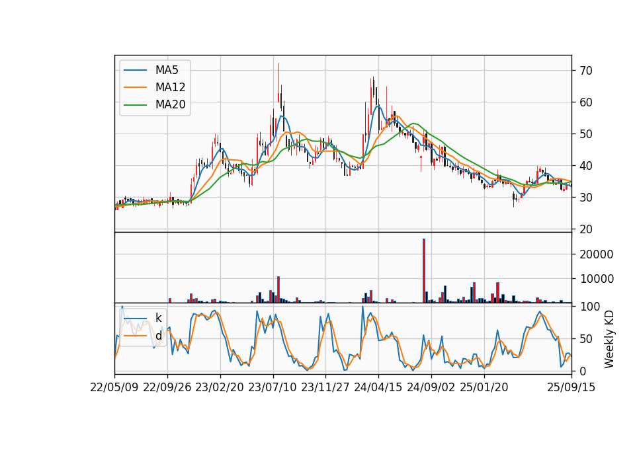Click the price axis value 40
This screenshot has width=635, height=456.
coord(586,166)
